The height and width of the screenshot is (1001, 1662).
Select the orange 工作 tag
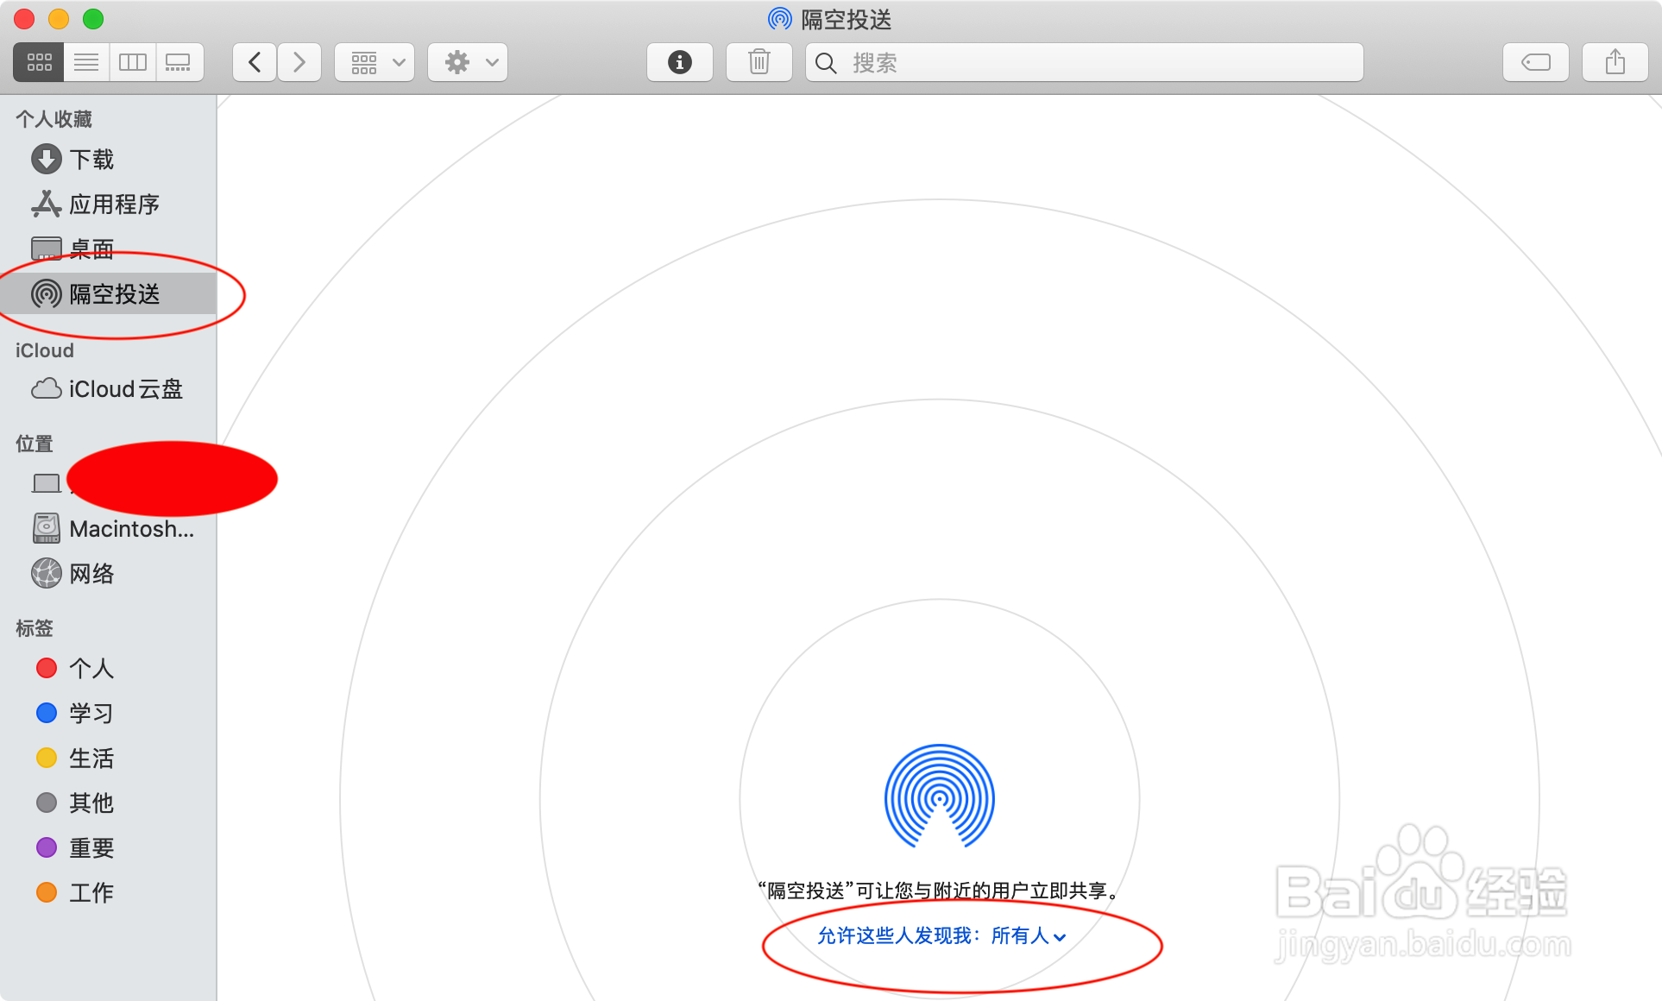coord(108,893)
